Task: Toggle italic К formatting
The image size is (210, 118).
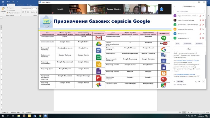Action: click(25, 12)
